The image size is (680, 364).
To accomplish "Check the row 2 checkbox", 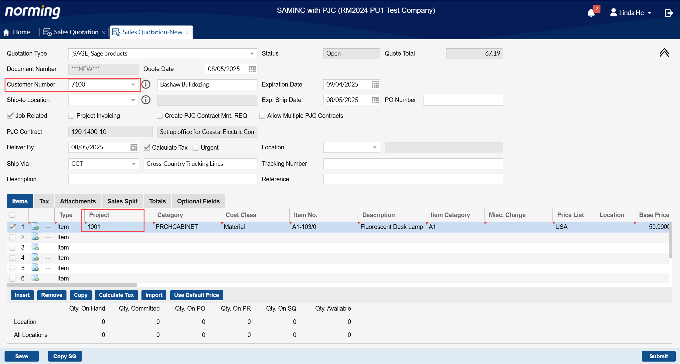I will click(12, 237).
